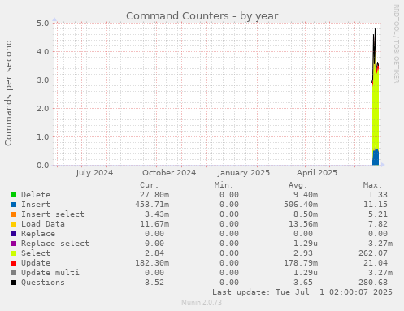Viewport: 404px width, 311px height.
Task: Click the dark blue Replace legend swatch
Action: [x=14, y=234]
